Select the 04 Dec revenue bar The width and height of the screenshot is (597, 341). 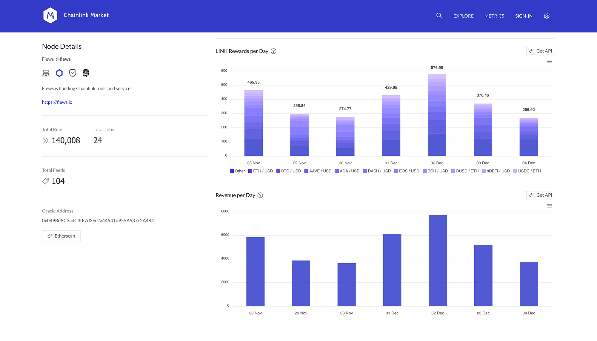529,284
